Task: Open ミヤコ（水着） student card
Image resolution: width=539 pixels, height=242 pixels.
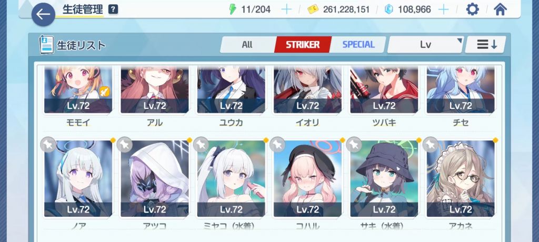Action: [x=232, y=179]
